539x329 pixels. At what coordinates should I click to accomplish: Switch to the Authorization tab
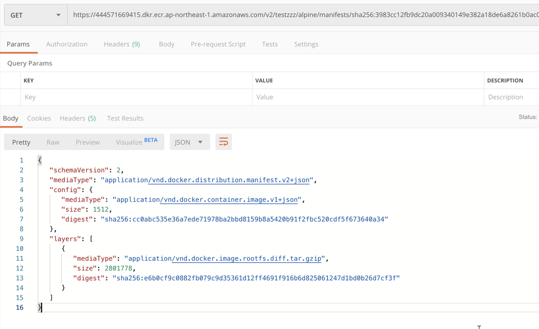click(x=67, y=44)
